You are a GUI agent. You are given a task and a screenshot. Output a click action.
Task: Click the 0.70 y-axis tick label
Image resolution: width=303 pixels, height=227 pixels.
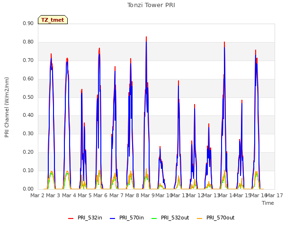pos(28,60)
